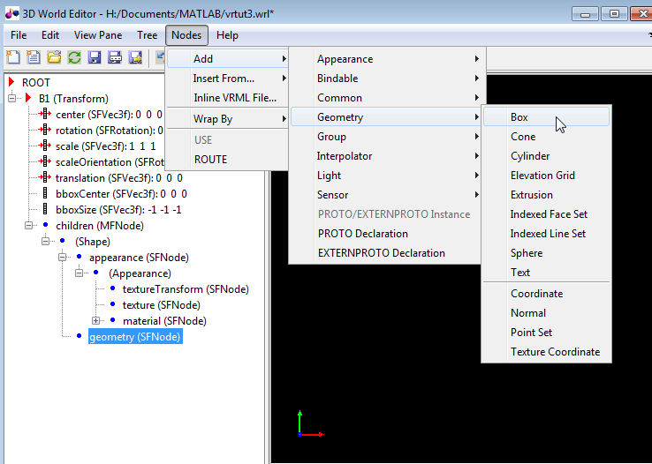
Task: Open the Group submenu
Action: [387, 137]
